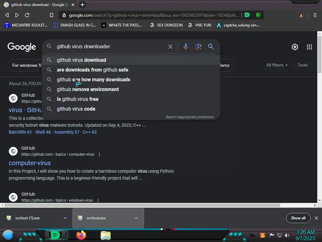Start voice search with the microphone icon
Viewport: 322px width, 242px height.
coord(186,47)
